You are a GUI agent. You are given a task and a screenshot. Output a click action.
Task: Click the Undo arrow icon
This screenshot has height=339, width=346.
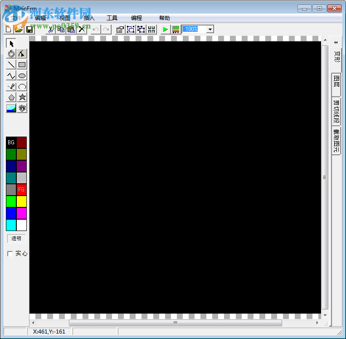pos(96,29)
